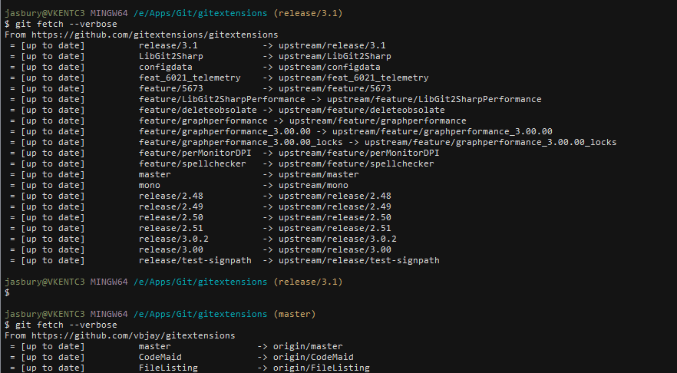Click local branch name "LibGit2Sharp" in fetch list

click(x=171, y=57)
